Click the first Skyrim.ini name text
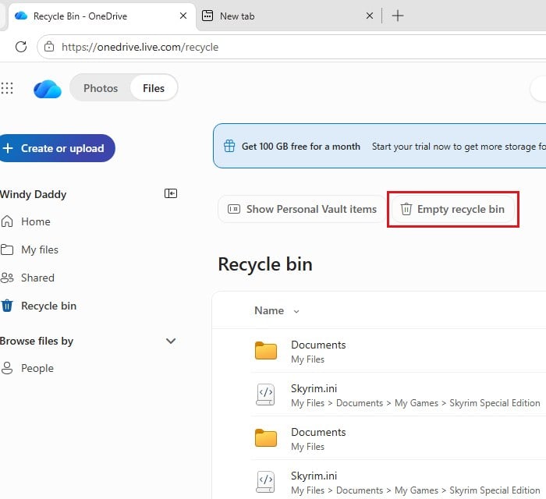 coord(314,388)
